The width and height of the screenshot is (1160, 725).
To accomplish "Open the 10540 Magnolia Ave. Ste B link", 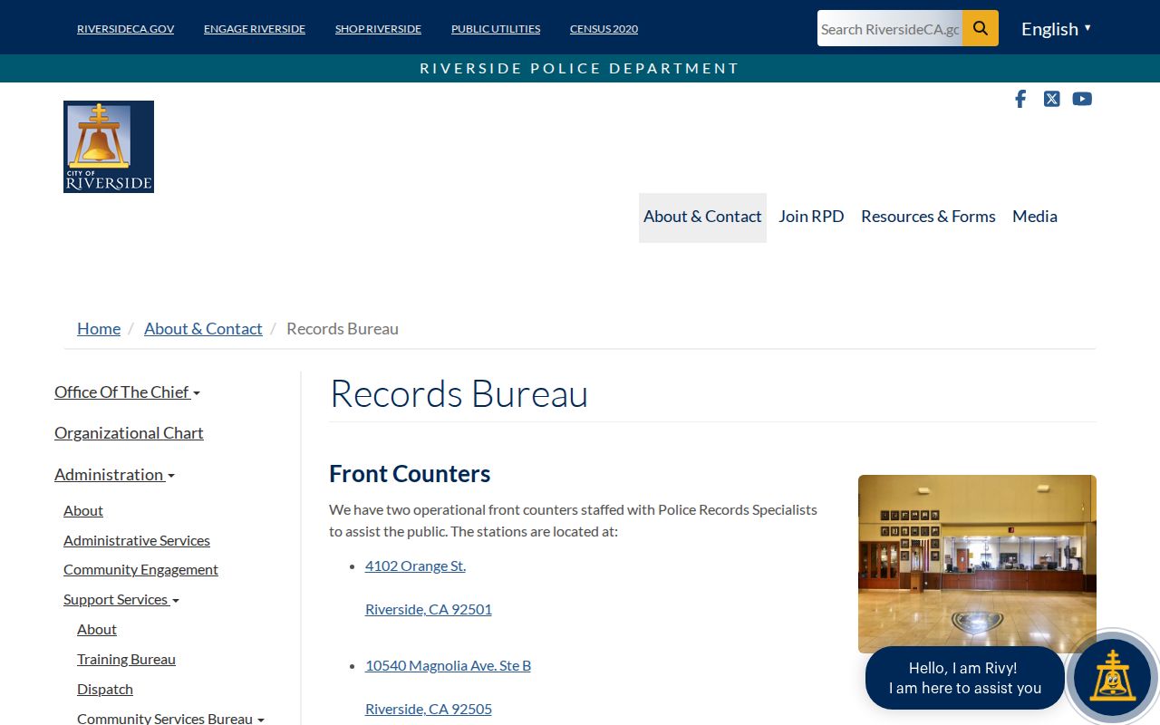I will pyautogui.click(x=448, y=666).
